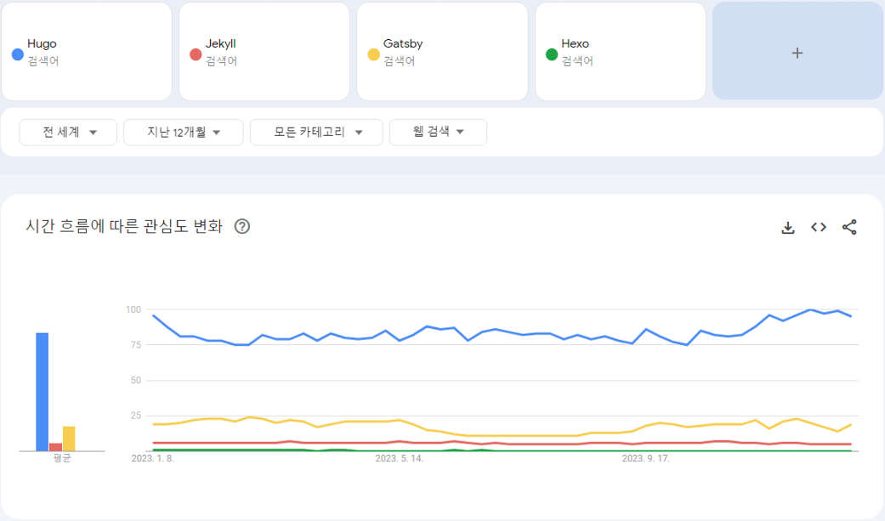Expand the 웹 검색 search type dropdown
Screen dimensions: 885x521
(x=438, y=133)
